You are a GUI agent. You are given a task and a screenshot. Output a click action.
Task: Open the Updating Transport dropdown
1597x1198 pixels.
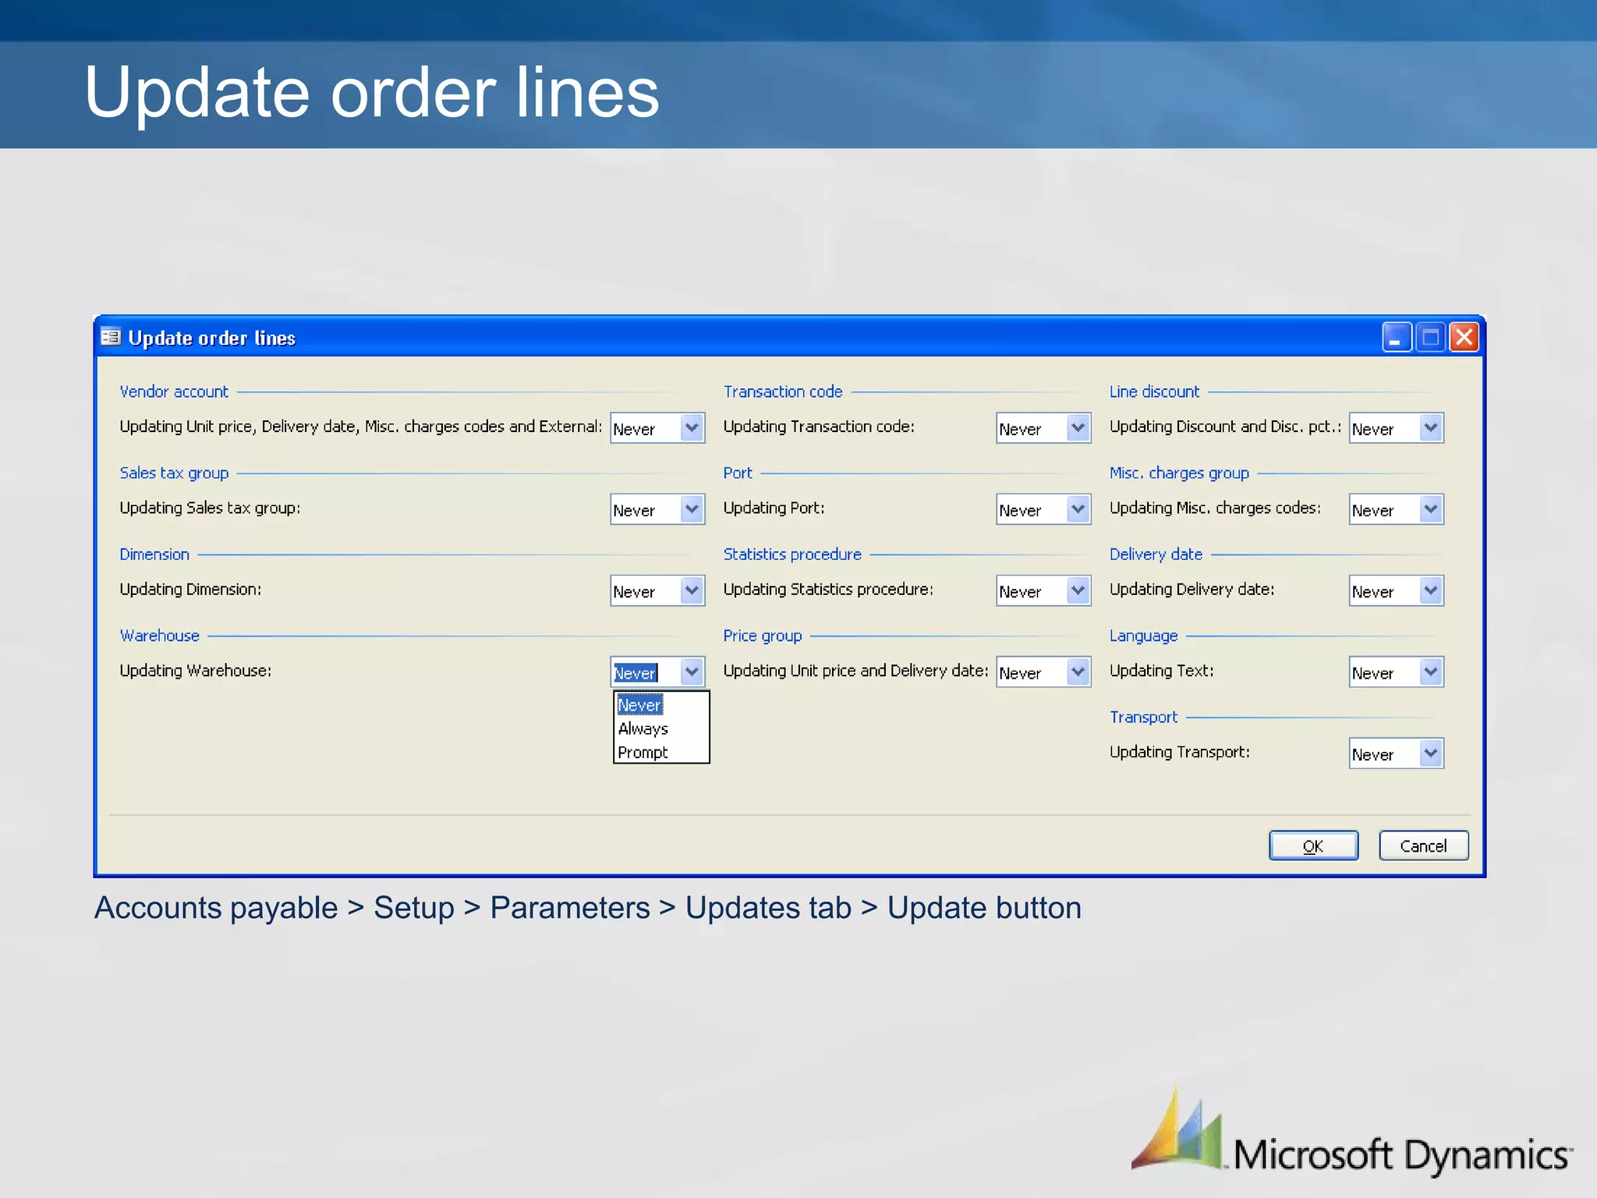(1430, 753)
